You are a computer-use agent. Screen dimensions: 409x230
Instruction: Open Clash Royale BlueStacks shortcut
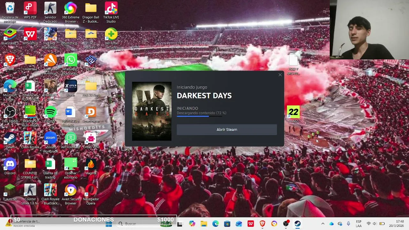pyautogui.click(x=50, y=194)
